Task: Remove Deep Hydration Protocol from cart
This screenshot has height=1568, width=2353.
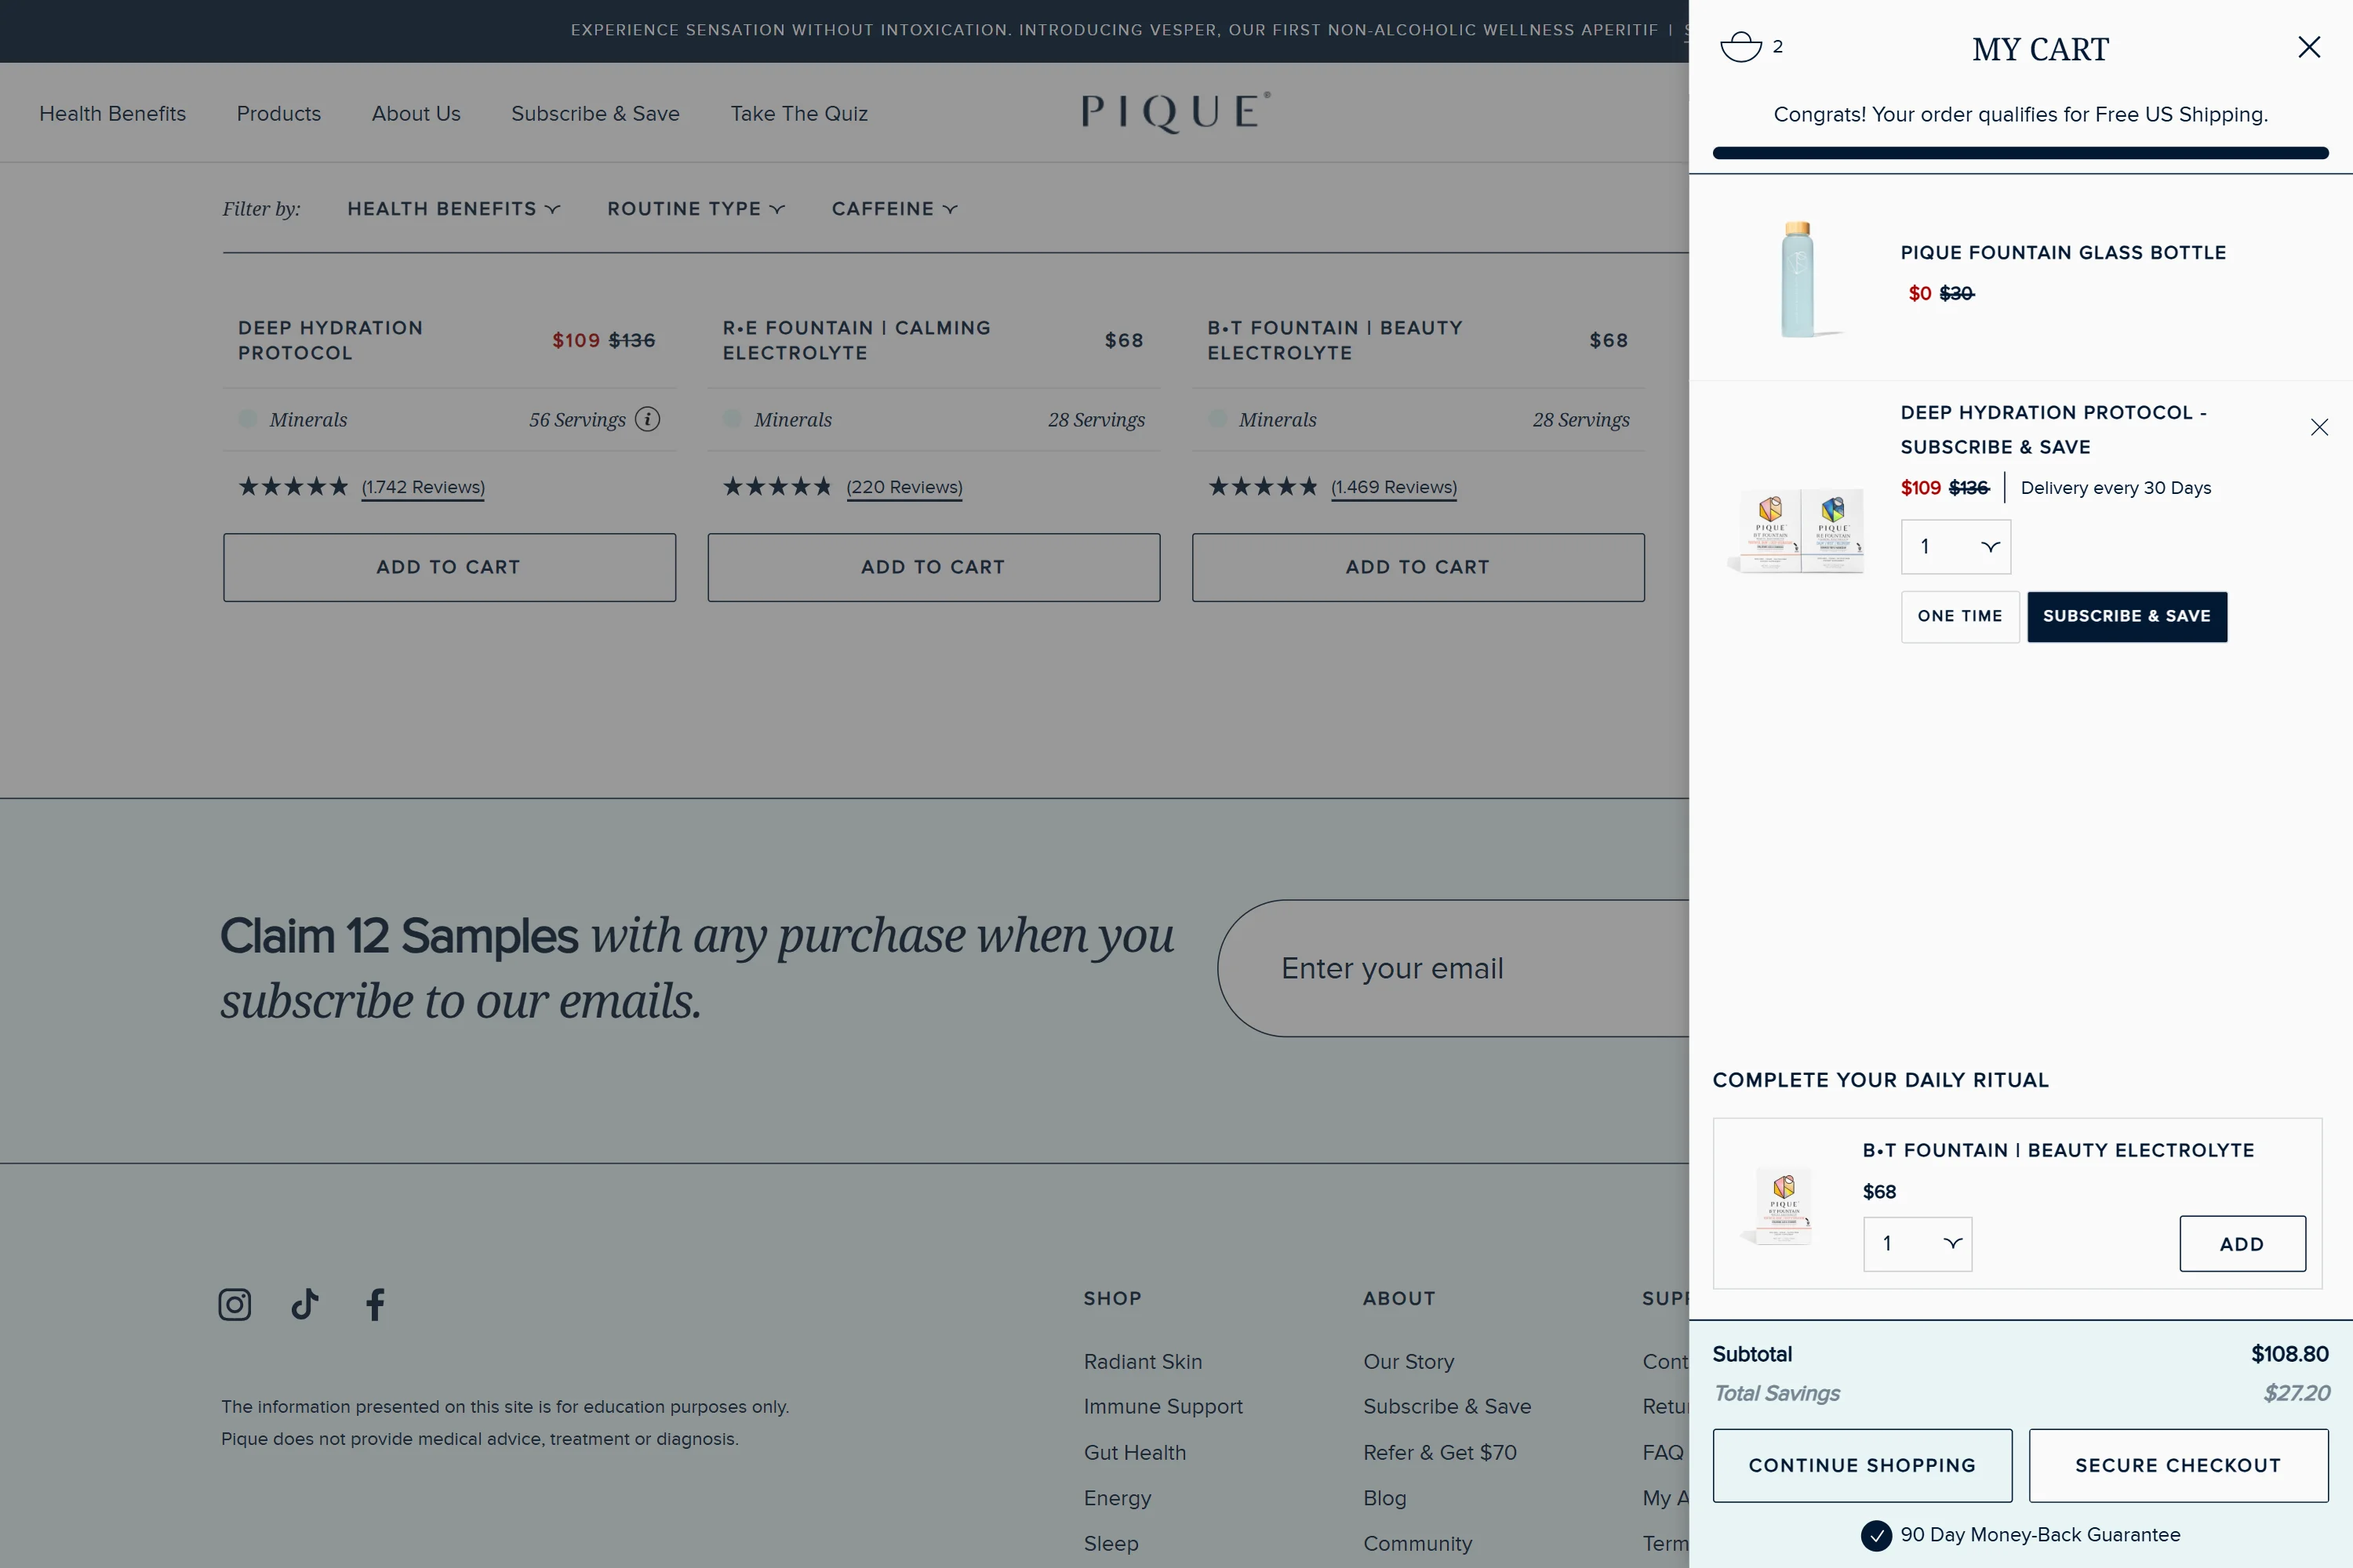Action: pyautogui.click(x=2319, y=428)
